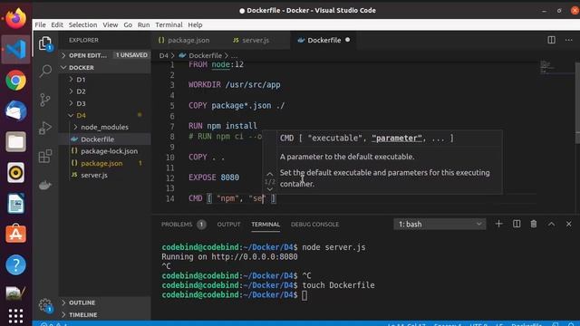Open the Go menu
This screenshot has height=326, width=580.
tap(128, 24)
